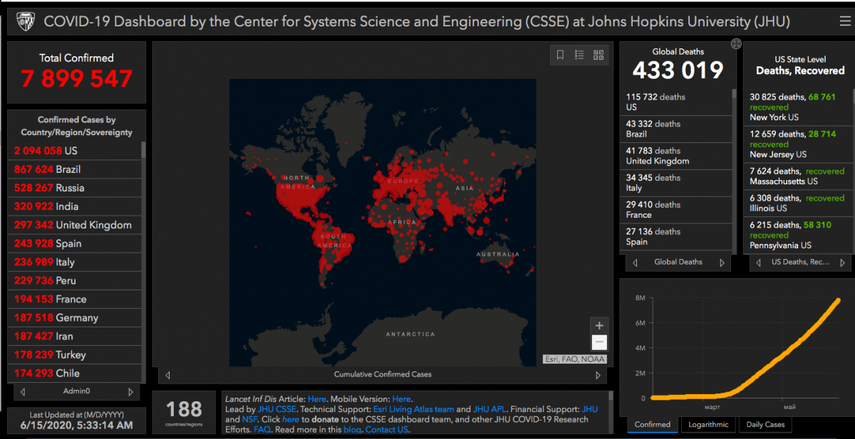The height and width of the screenshot is (439, 855).
Task: Click the JHU Financial Support link
Action: coord(590,409)
